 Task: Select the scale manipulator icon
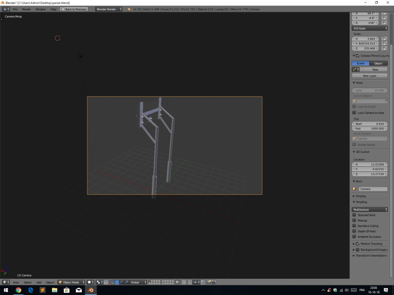[127, 282]
